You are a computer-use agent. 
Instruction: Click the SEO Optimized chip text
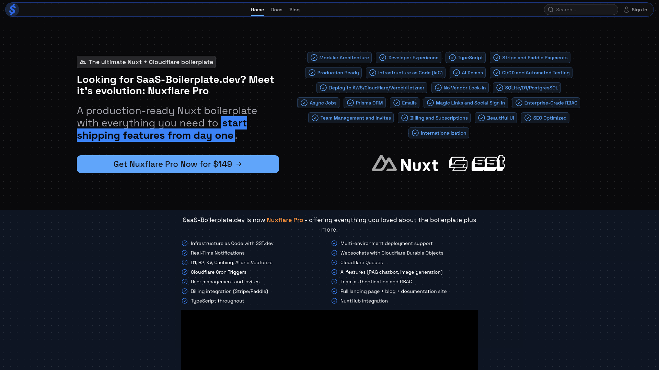550,118
